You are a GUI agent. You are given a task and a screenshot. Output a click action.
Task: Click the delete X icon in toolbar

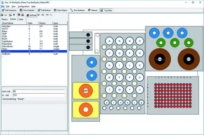14,15
